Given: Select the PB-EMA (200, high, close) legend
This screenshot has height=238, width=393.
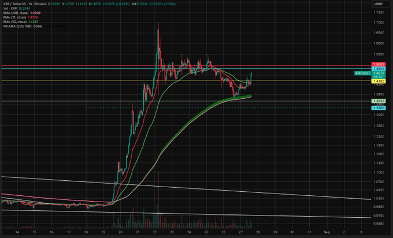Looking at the screenshot, I should (23, 26).
